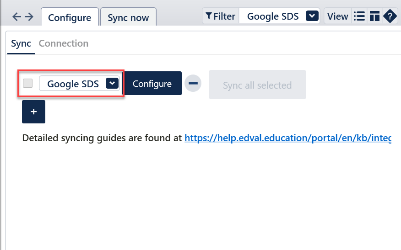Open the help.edval.education syncing guides link
401x250 pixels.
(x=287, y=138)
